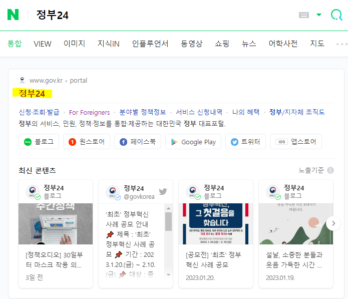Screen dimensions: 348x299
Task: Click the 페이스북 channel button
Action: (138, 142)
